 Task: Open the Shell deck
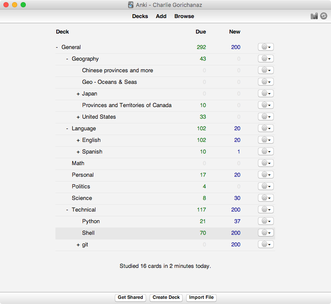click(88, 233)
